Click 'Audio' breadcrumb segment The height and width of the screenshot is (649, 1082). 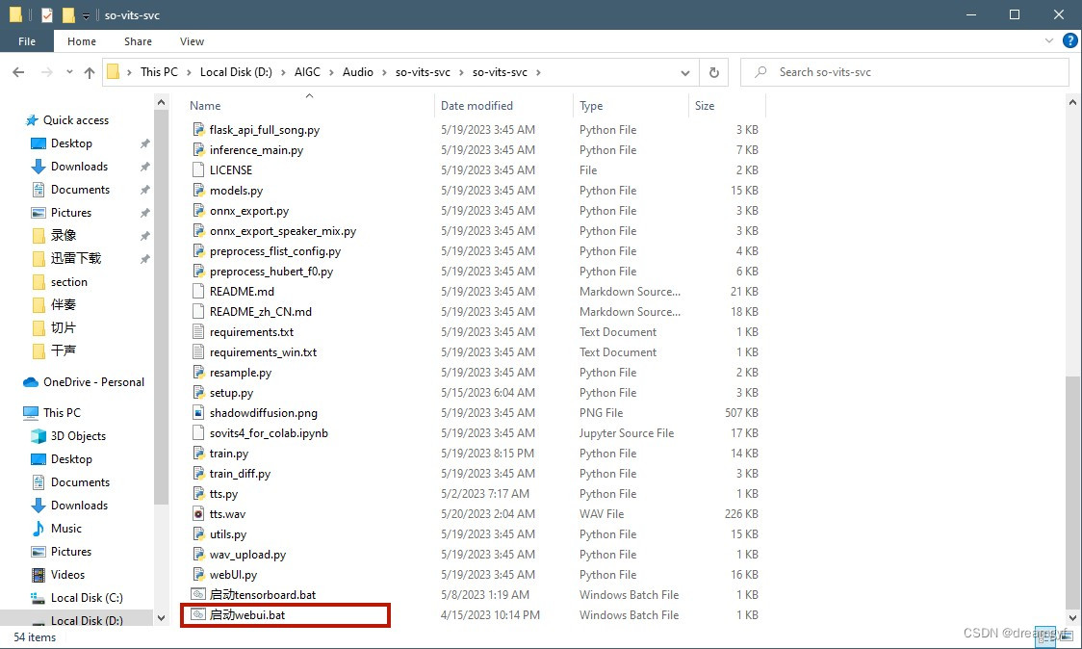point(357,72)
